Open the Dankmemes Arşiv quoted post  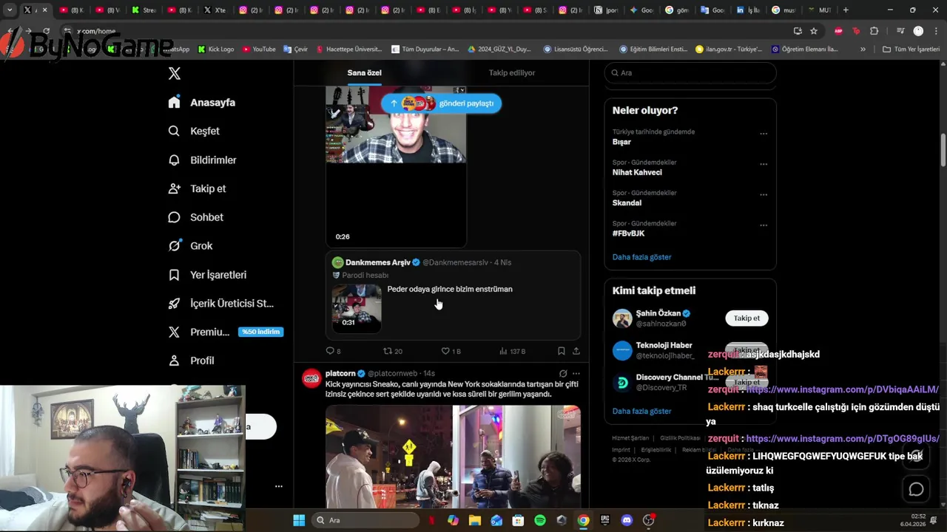(x=453, y=296)
